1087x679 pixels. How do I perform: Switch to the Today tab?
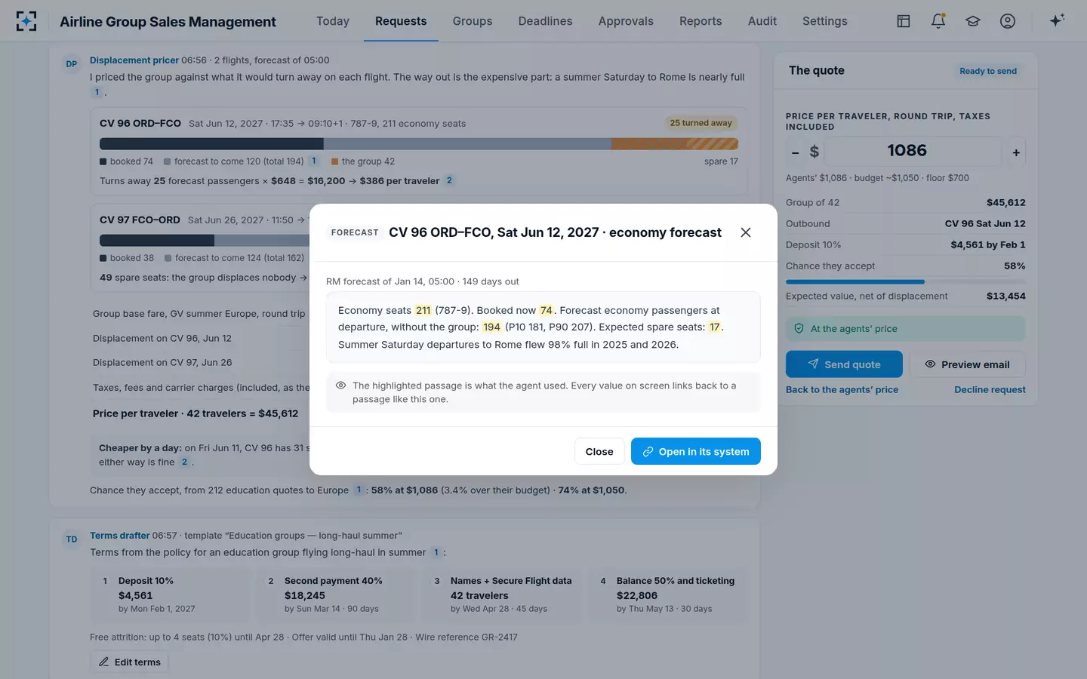[333, 21]
